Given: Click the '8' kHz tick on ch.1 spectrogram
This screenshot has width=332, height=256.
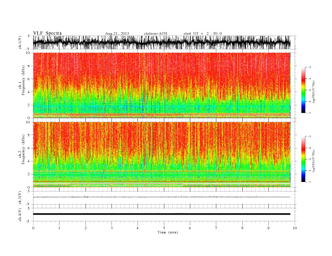Looking at the screenshot, I should coord(29,66).
